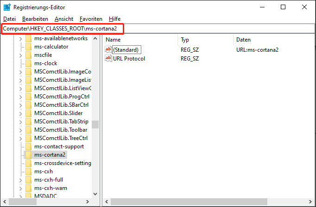Click values pane scroll right arrow
This screenshot has height=207, width=316.
click(310, 201)
